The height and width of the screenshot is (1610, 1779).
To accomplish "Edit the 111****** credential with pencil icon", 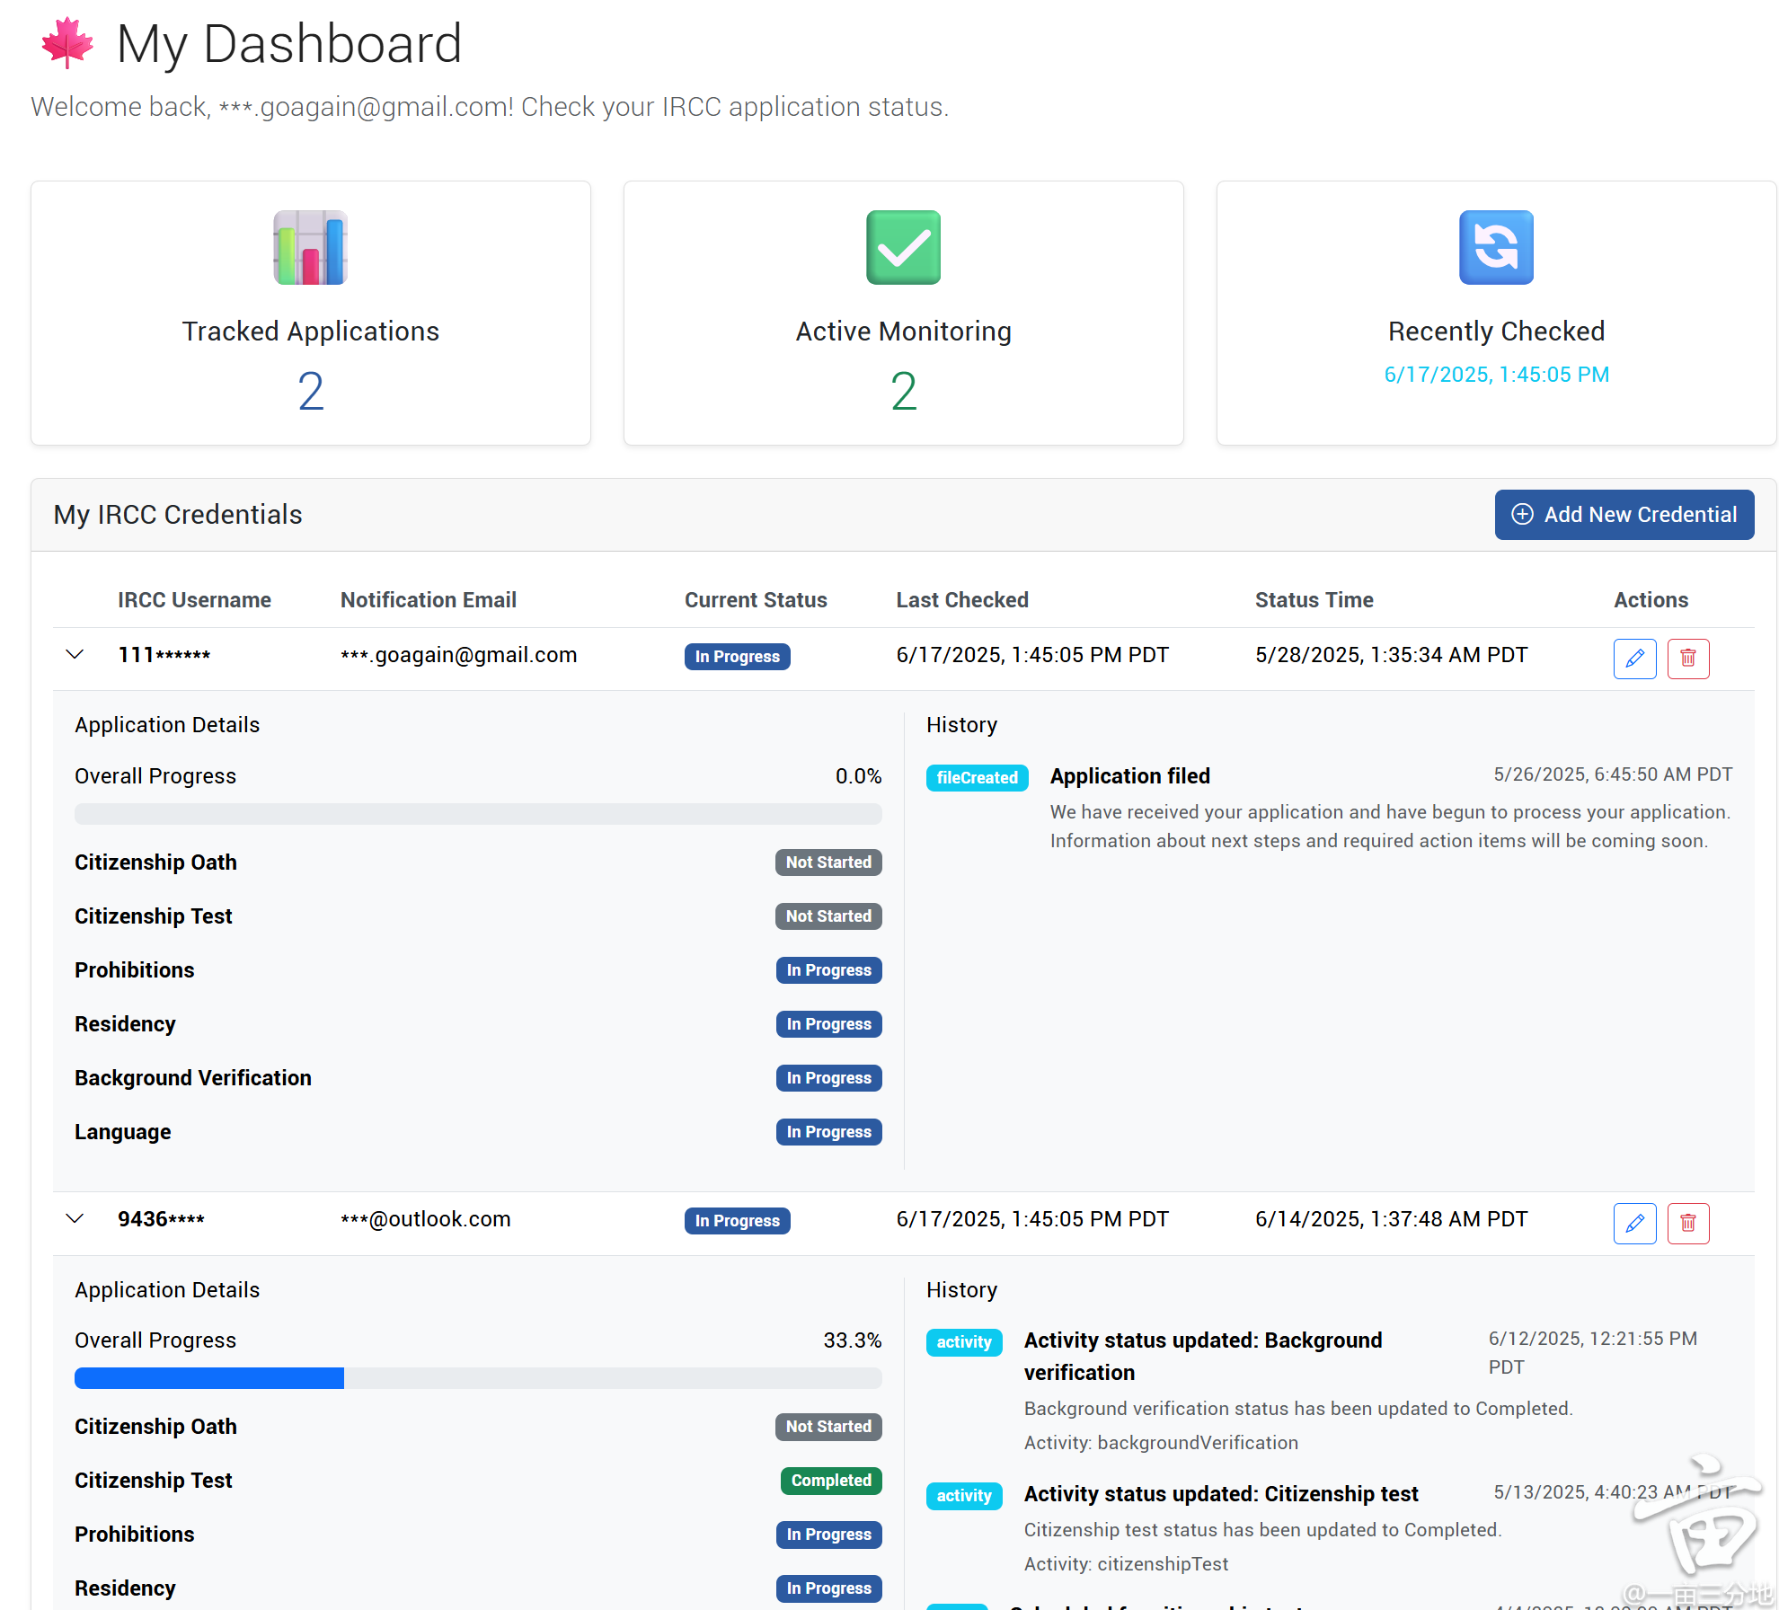I will coord(1634,659).
